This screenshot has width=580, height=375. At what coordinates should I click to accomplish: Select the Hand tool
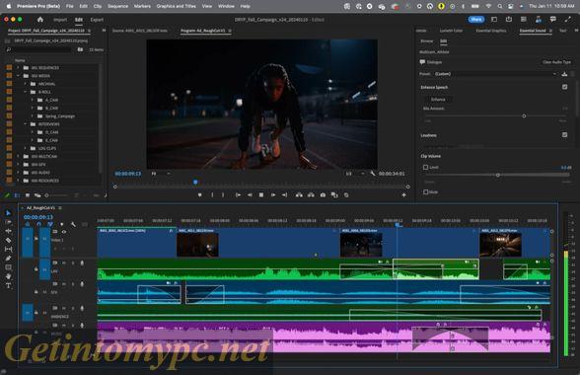coord(9,276)
